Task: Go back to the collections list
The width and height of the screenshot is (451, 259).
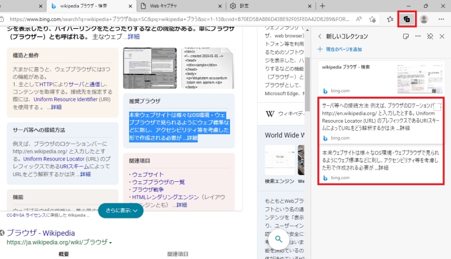Action: coord(320,37)
